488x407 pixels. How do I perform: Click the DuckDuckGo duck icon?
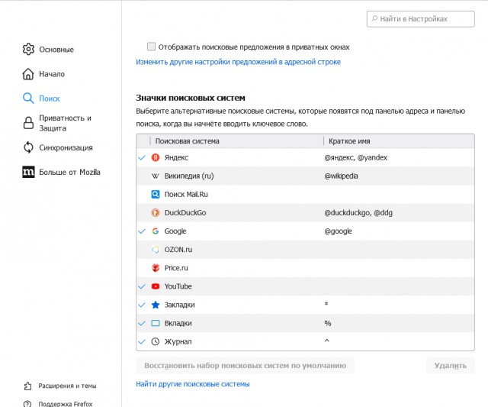(x=156, y=212)
